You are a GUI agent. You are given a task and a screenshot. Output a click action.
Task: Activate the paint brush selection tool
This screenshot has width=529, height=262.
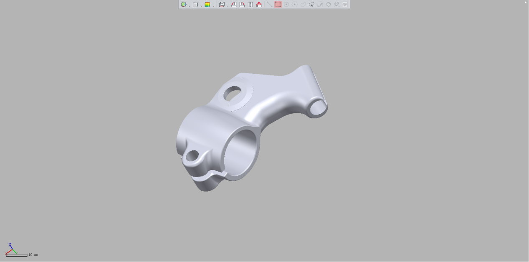(320, 5)
